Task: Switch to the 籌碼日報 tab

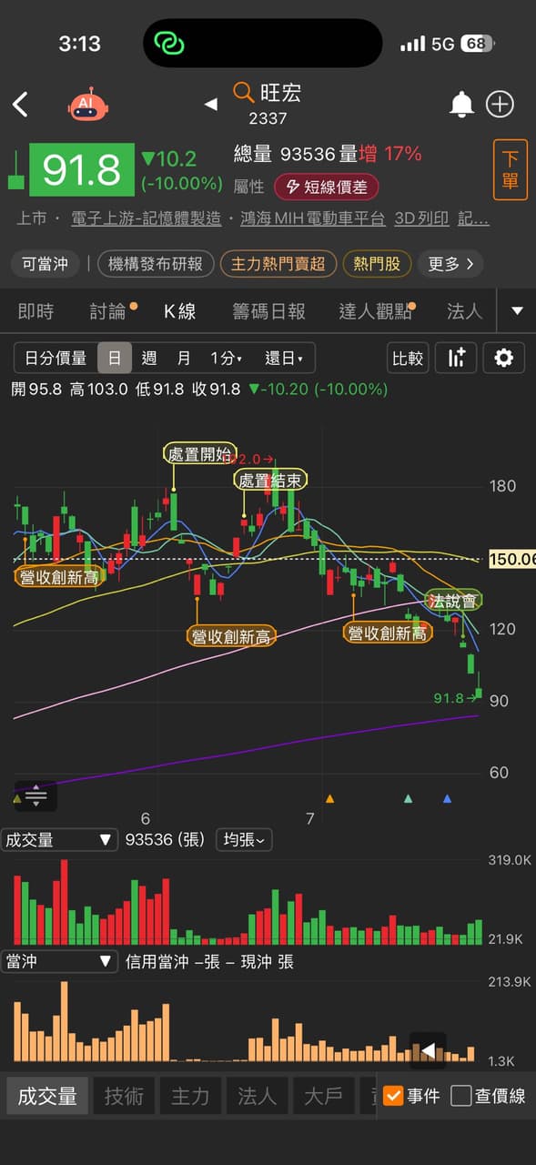Action: (268, 311)
